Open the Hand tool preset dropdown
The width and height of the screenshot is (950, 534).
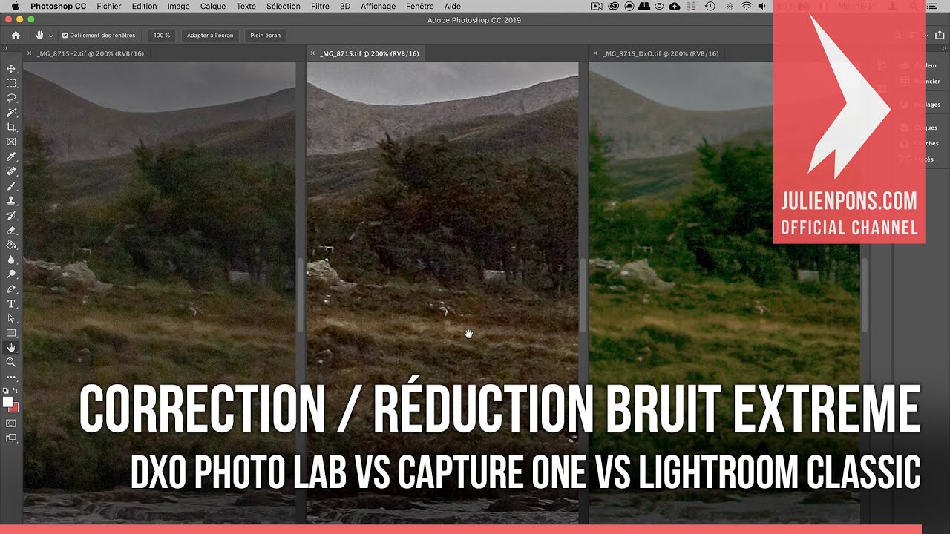pos(50,36)
